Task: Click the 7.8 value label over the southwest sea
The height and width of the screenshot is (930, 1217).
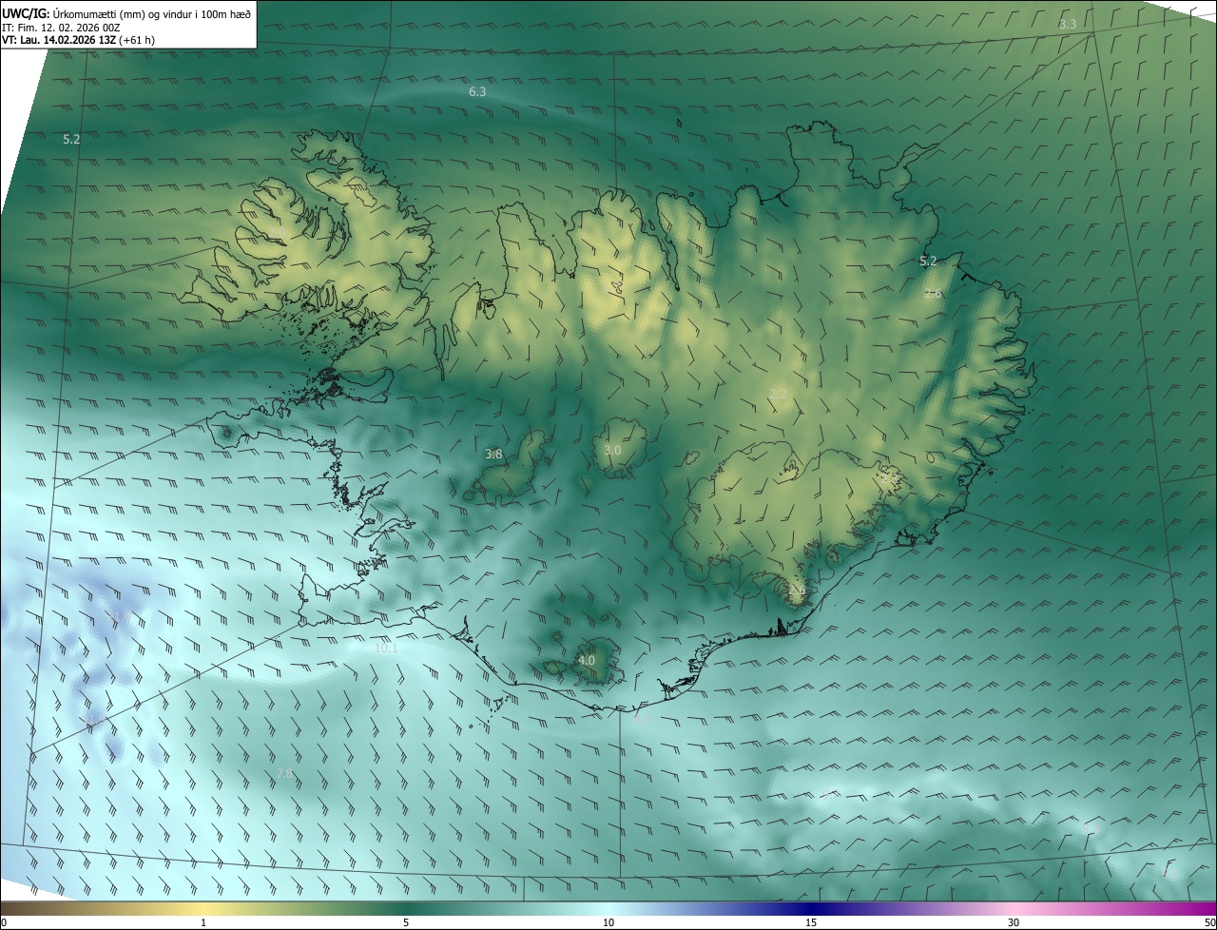Action: click(x=284, y=775)
